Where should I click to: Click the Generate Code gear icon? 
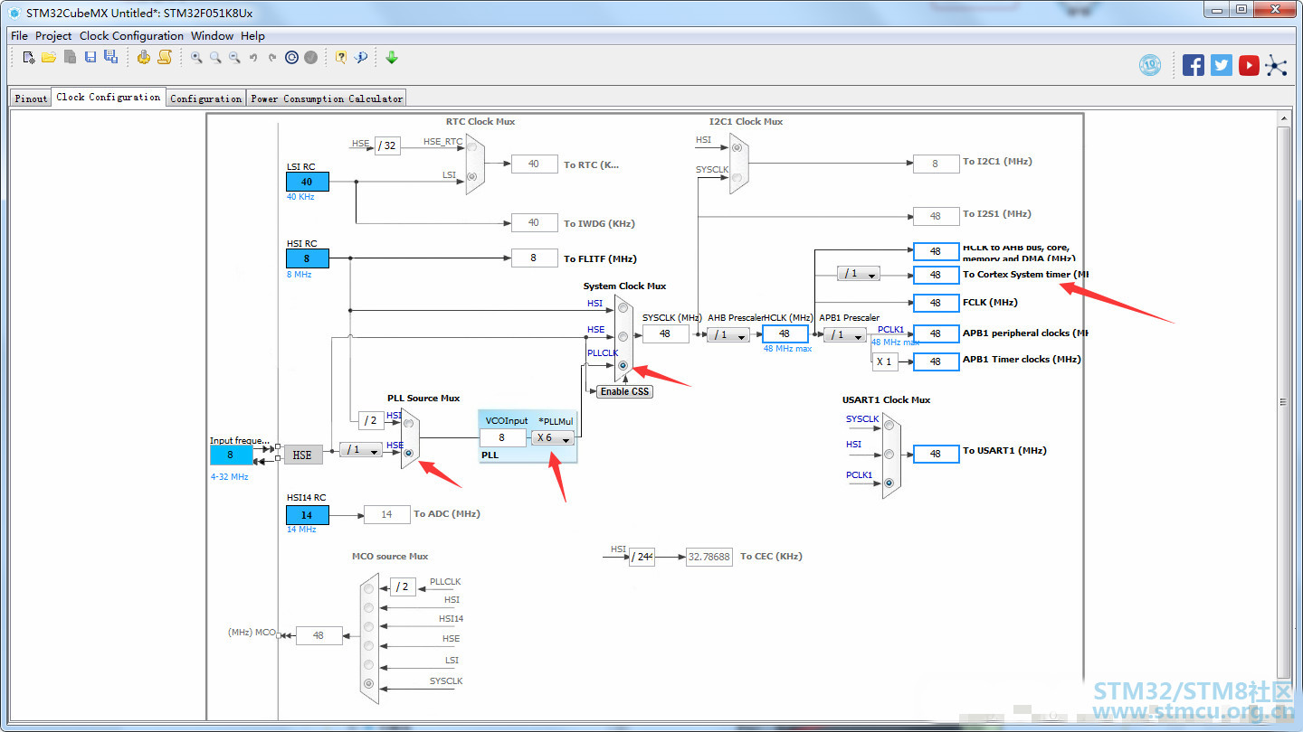pos(143,57)
